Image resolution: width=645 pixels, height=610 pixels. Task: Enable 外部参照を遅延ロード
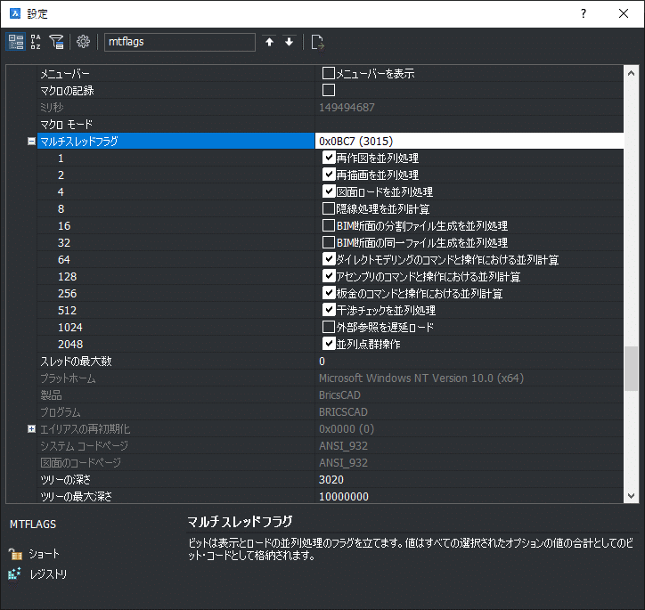coord(328,327)
